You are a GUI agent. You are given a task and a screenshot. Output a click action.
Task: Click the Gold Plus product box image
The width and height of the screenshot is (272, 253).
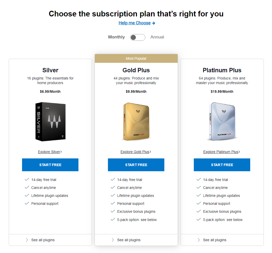click(x=136, y=122)
